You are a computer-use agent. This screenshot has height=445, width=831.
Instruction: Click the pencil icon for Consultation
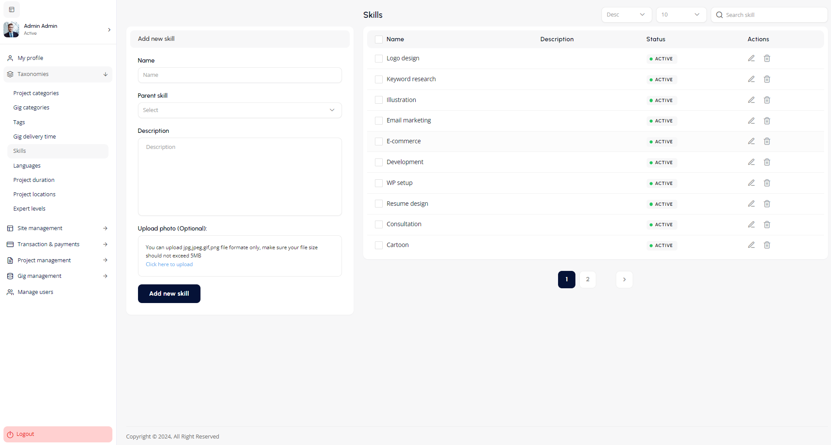point(751,224)
